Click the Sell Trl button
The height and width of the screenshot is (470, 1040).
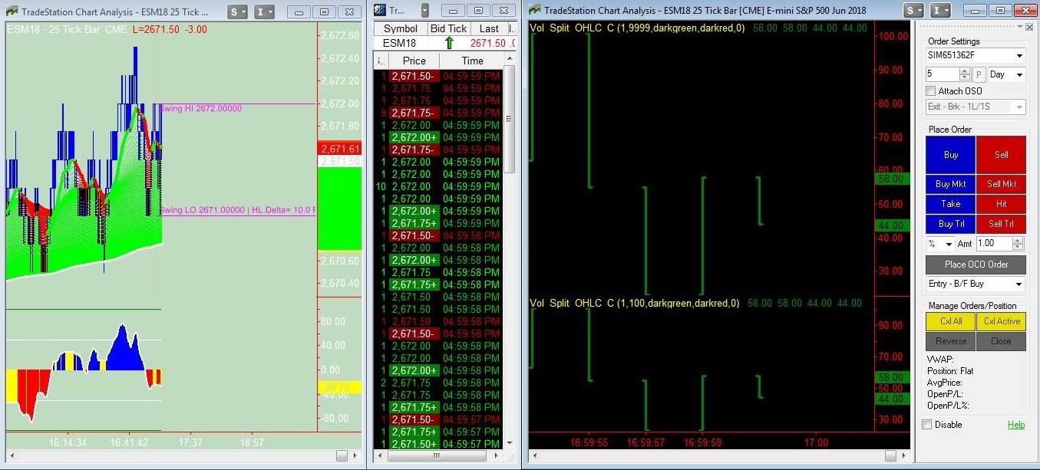pos(1001,224)
